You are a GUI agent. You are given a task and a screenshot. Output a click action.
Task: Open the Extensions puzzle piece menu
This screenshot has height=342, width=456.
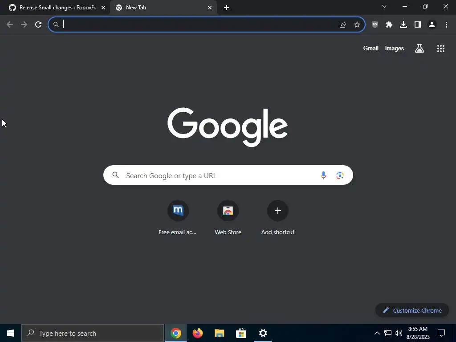389,25
